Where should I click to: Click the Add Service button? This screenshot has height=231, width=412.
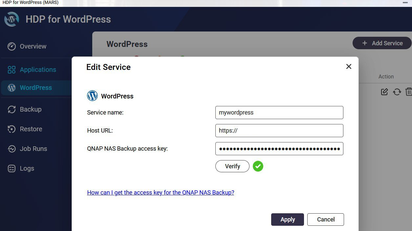tap(382, 43)
